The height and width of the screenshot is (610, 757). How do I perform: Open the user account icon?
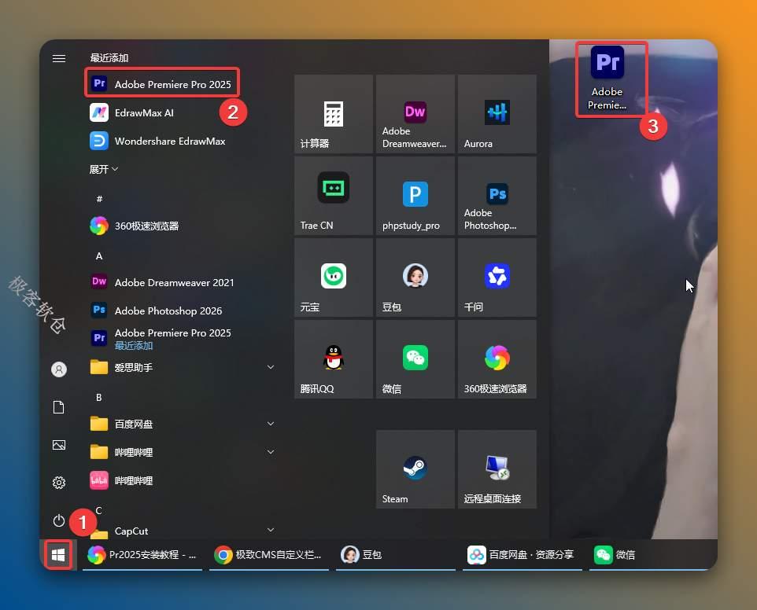[x=59, y=369]
